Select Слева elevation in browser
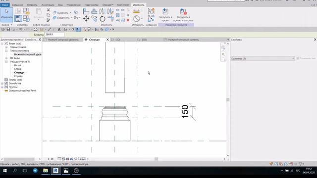 (x=18, y=69)
